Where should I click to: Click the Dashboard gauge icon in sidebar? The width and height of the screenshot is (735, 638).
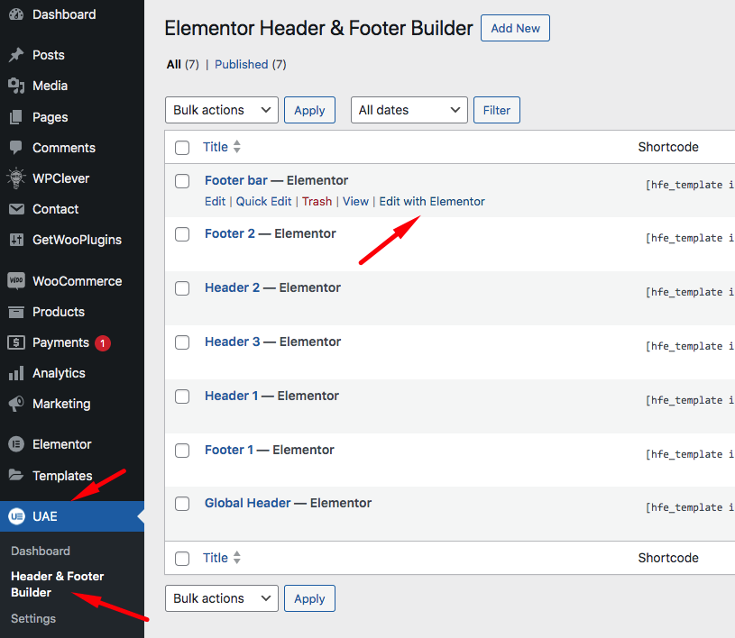[x=16, y=14]
